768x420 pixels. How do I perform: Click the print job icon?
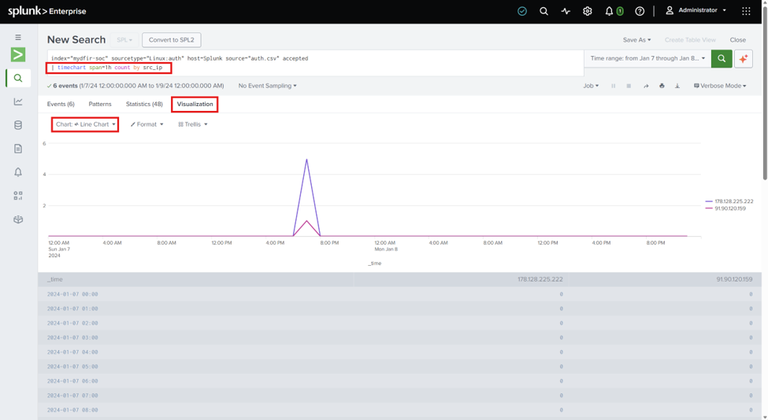pyautogui.click(x=662, y=86)
